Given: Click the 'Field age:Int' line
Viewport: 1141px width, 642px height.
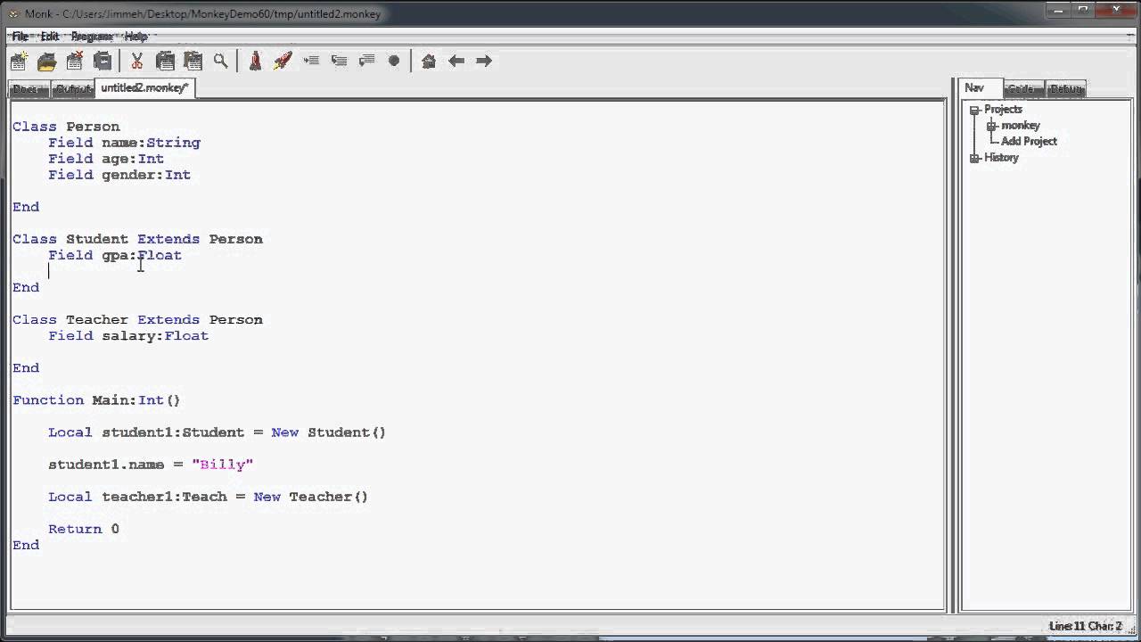Looking at the screenshot, I should pos(106,159).
